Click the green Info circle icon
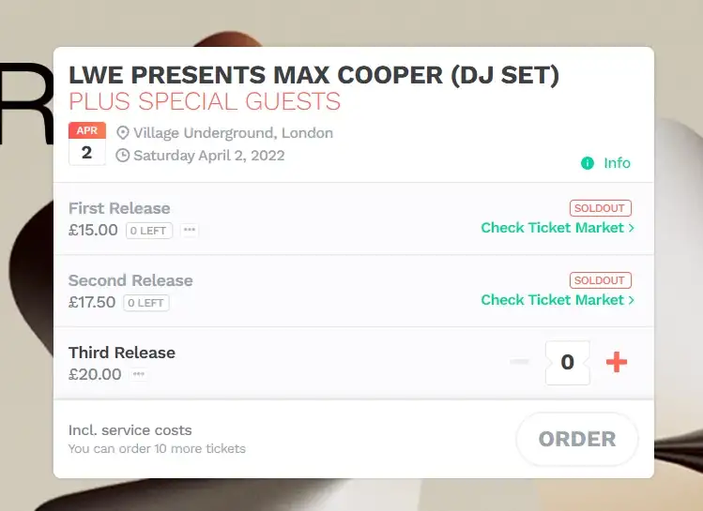This screenshot has height=511, width=703. click(588, 163)
